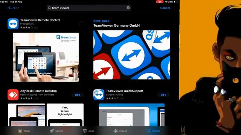Screen dimensions: 241x135
Task: Open AnyDesk Remote Desktop app icon
Action: pos(13,94)
